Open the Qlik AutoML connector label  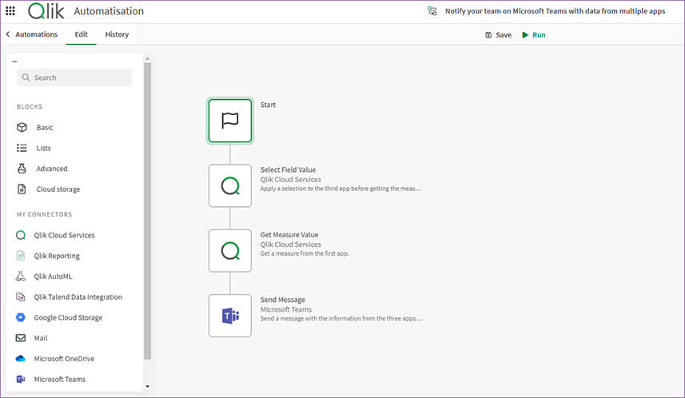pyautogui.click(x=53, y=276)
